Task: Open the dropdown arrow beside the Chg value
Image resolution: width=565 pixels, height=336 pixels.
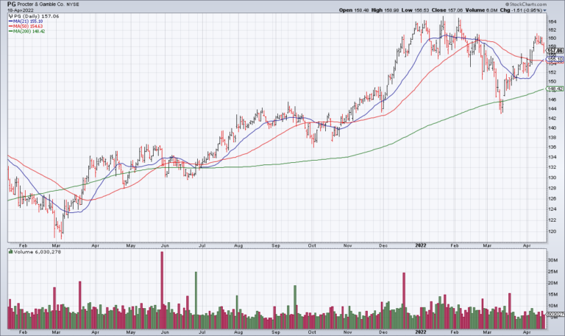Action: 545,10
